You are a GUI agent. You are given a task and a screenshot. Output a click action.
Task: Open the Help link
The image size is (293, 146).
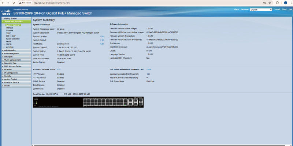(x=290, y=9)
